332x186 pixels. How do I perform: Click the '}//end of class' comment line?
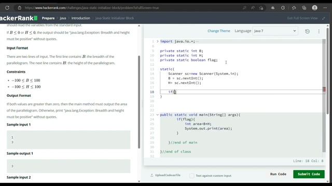pyautogui.click(x=175, y=151)
